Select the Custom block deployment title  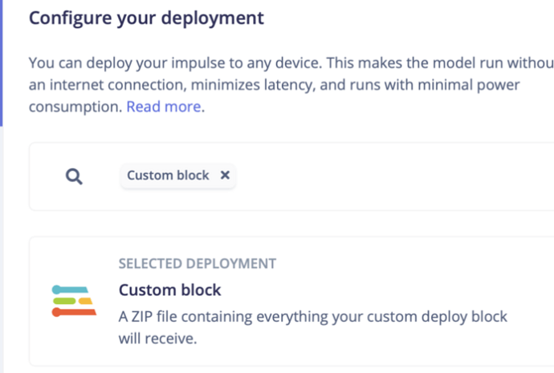pyautogui.click(x=169, y=290)
